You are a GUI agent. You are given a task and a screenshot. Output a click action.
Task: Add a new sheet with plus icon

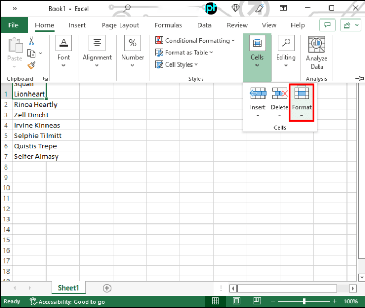[x=107, y=288]
